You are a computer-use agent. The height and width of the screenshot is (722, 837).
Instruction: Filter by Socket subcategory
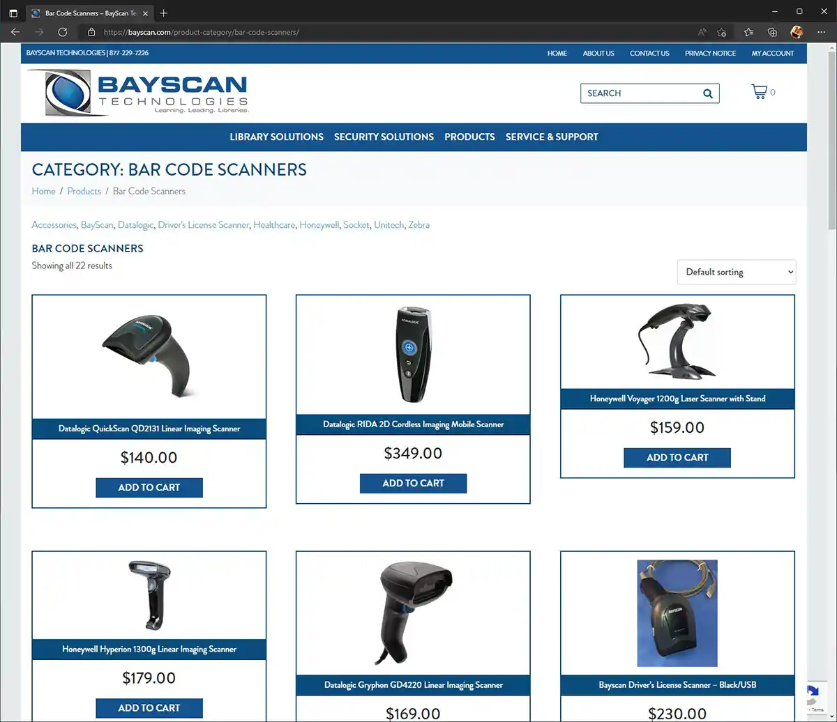pos(356,225)
